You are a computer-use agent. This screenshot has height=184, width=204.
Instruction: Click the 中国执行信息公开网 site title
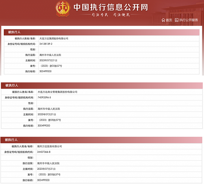tap(111, 7)
